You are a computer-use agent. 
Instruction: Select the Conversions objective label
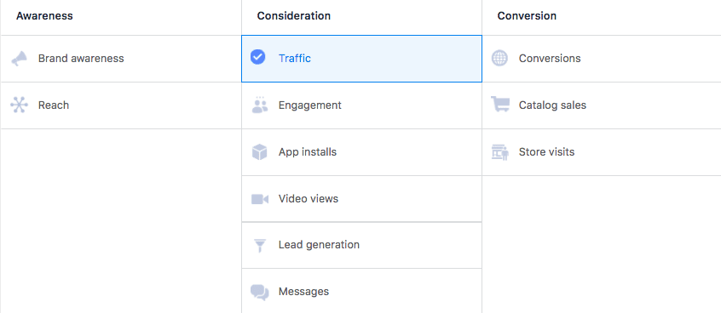(x=550, y=59)
